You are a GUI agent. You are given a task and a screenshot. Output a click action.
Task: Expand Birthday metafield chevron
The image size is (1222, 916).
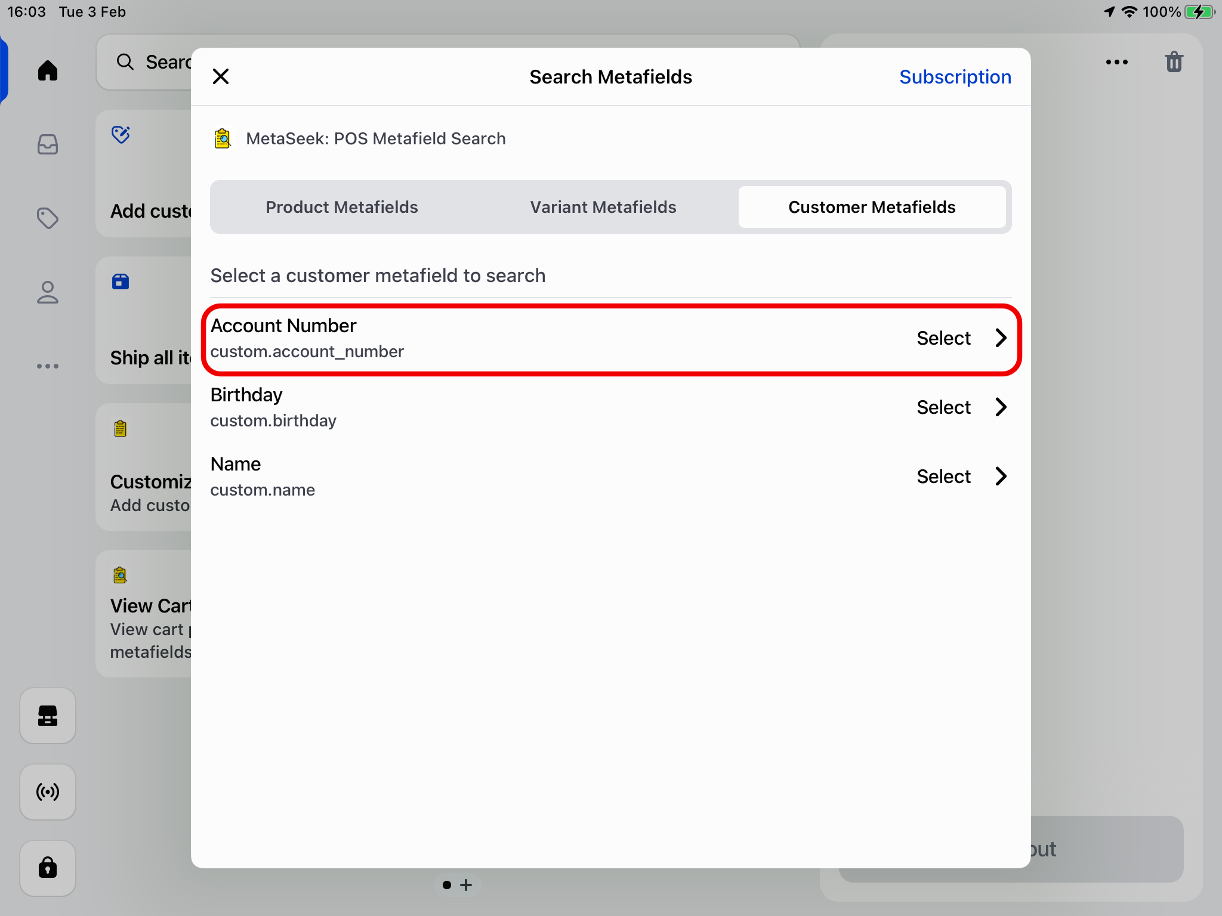point(1001,407)
